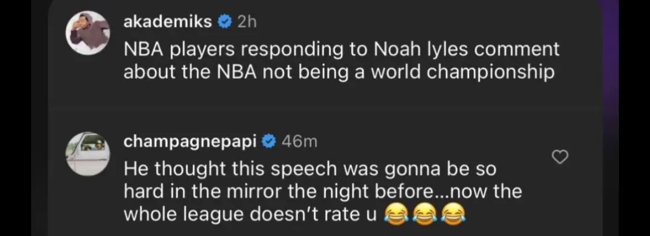Open the akademiks username link
This screenshot has width=650, height=236.
167,22
